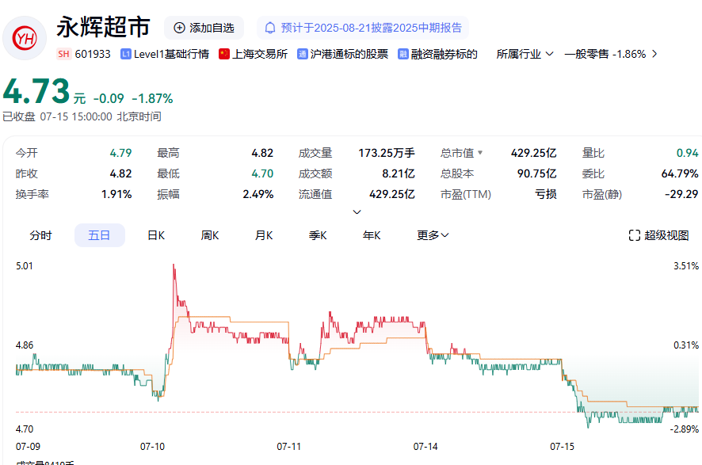
Task: Click the 量比 value 0.94
Action: [x=687, y=153]
